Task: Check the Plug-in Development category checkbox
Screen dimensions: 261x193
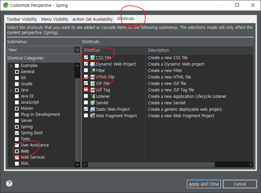Action: (x=17, y=115)
